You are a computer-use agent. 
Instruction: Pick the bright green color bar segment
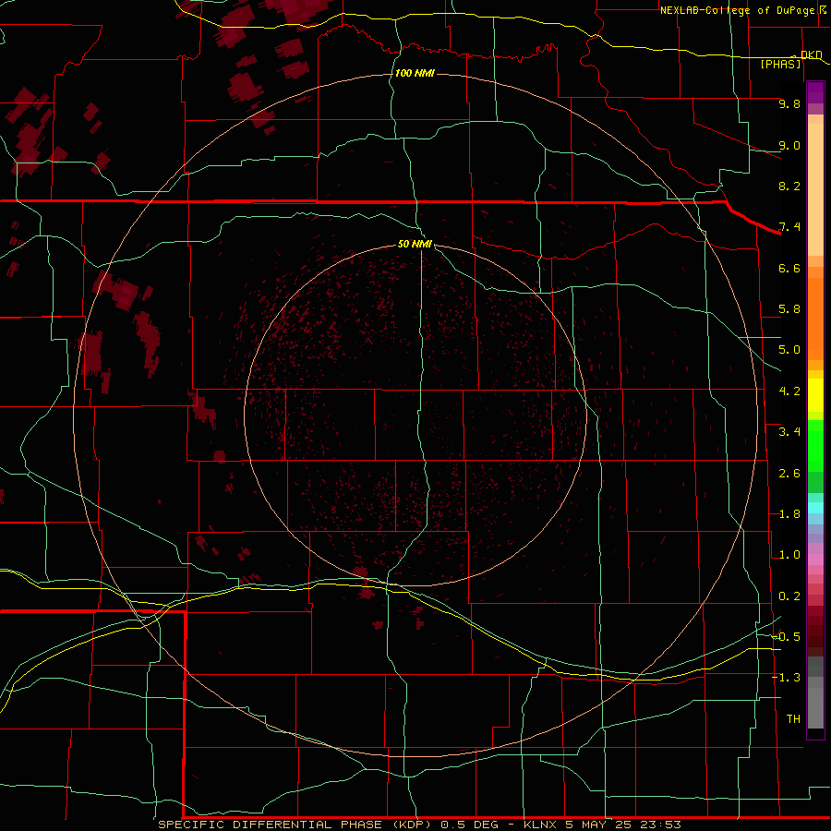pyautogui.click(x=815, y=445)
